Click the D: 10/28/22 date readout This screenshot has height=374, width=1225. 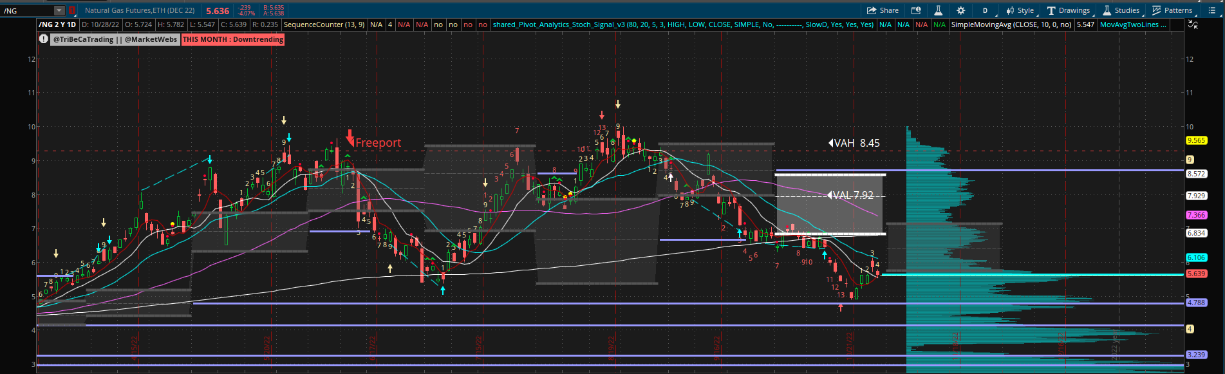tap(100, 24)
